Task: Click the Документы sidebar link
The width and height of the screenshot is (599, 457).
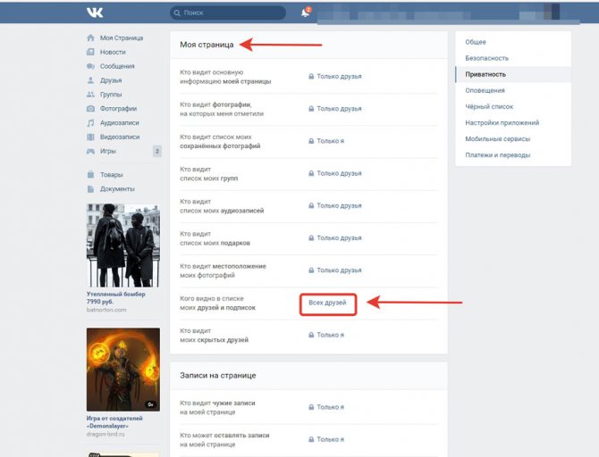Action: (117, 189)
